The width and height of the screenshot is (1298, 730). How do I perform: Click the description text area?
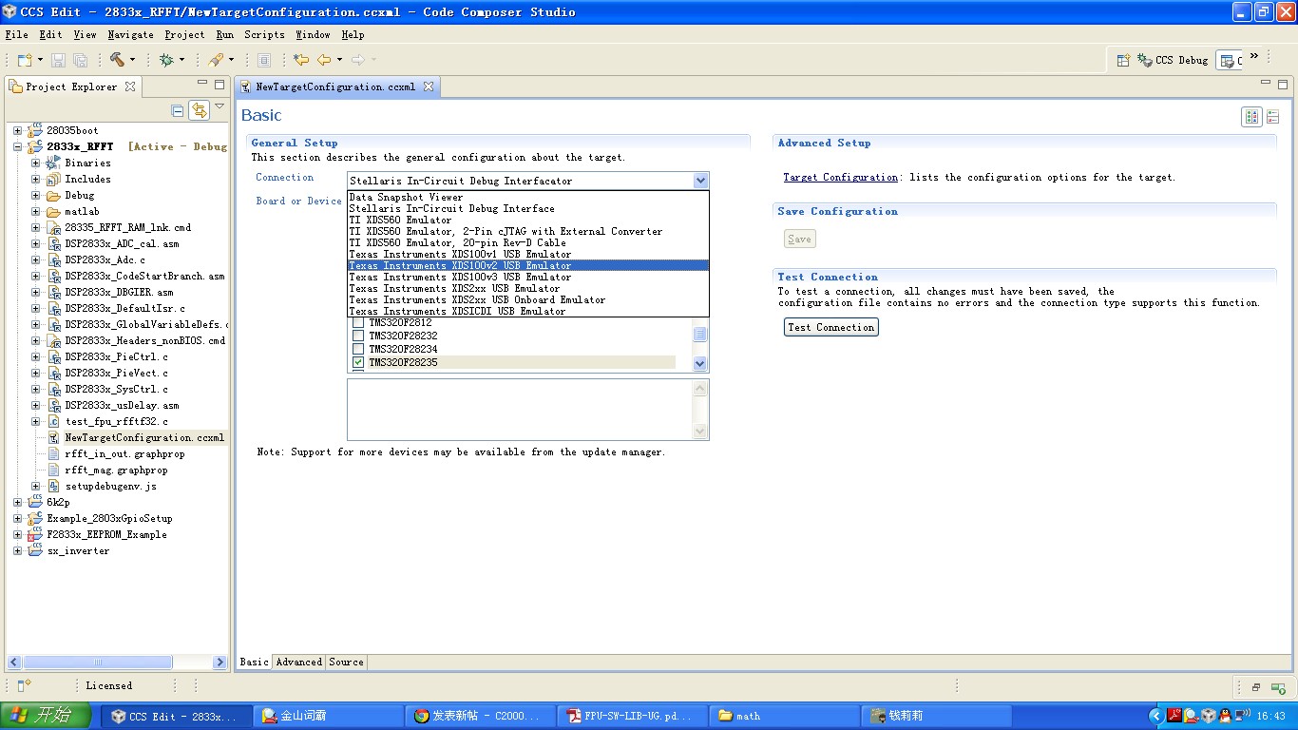coord(521,410)
